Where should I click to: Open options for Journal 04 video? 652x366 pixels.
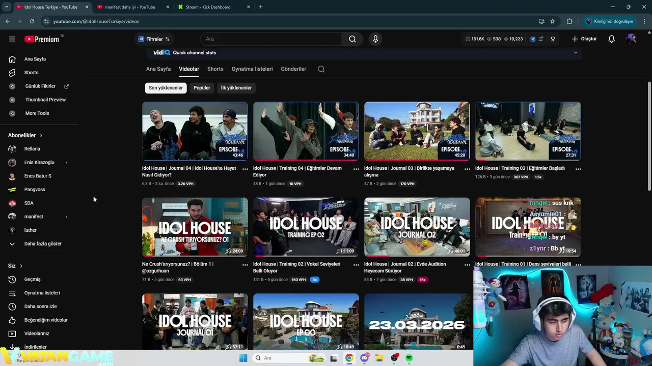tap(245, 169)
